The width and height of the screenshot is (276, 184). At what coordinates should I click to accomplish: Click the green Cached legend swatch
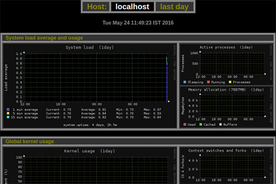[201, 124]
